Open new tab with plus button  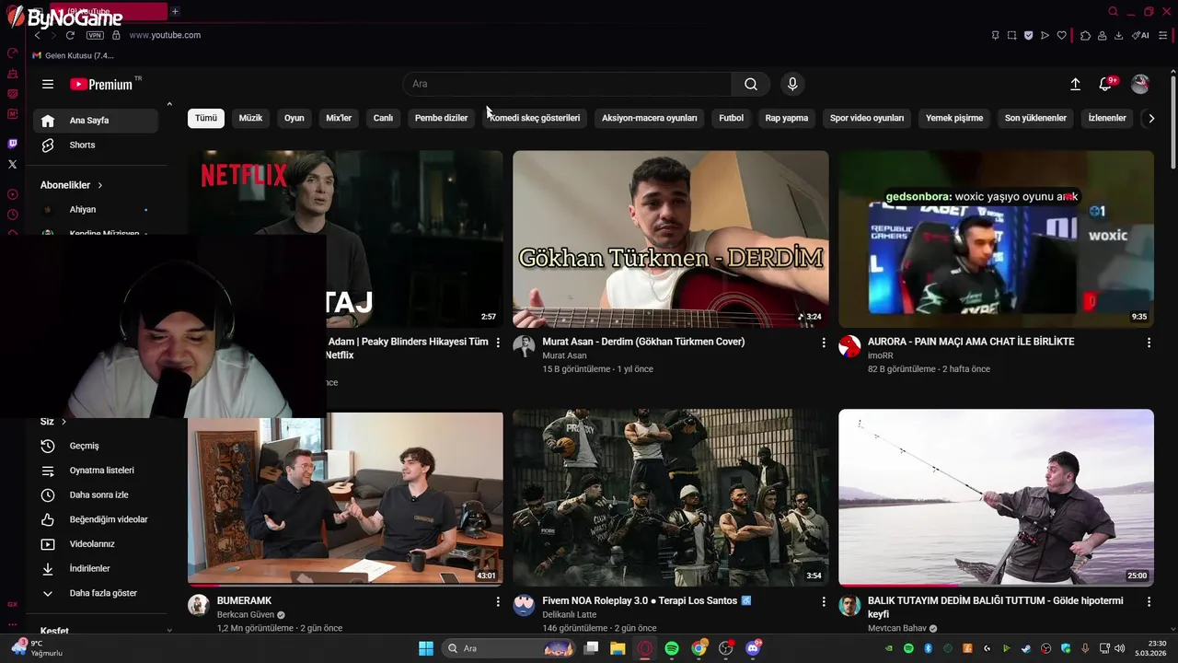[x=175, y=11]
